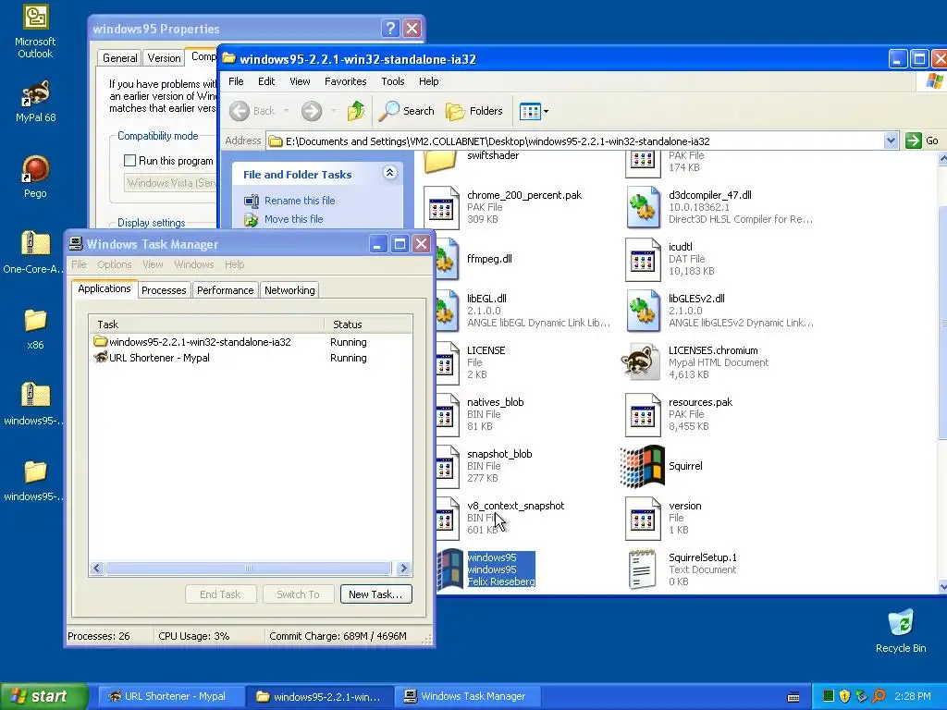
Task: Click the security shield tray icon
Action: 844,696
